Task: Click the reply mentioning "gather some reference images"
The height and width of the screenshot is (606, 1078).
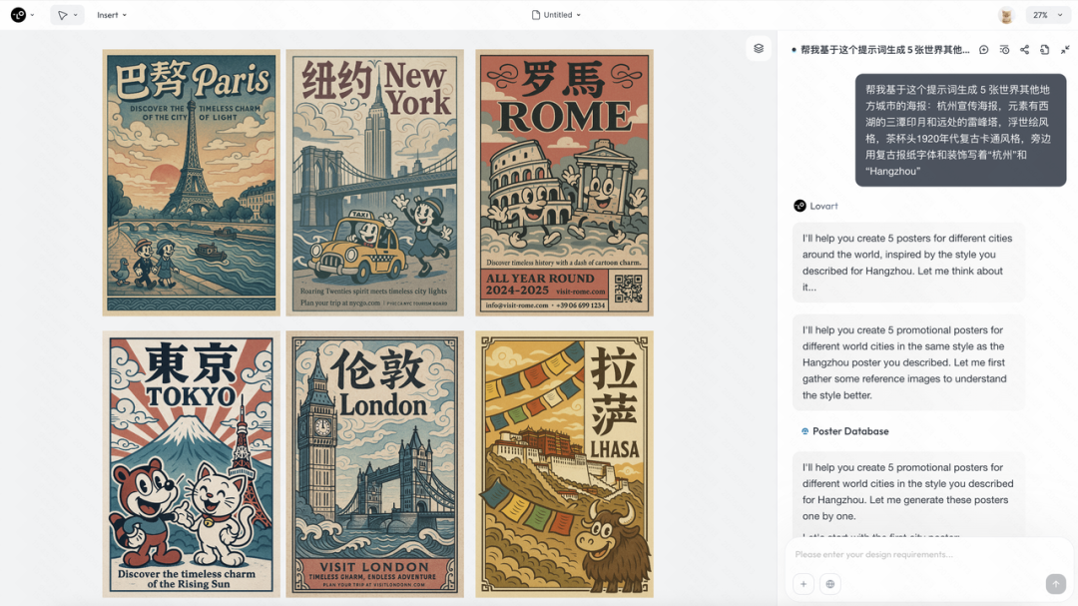Action: 908,362
